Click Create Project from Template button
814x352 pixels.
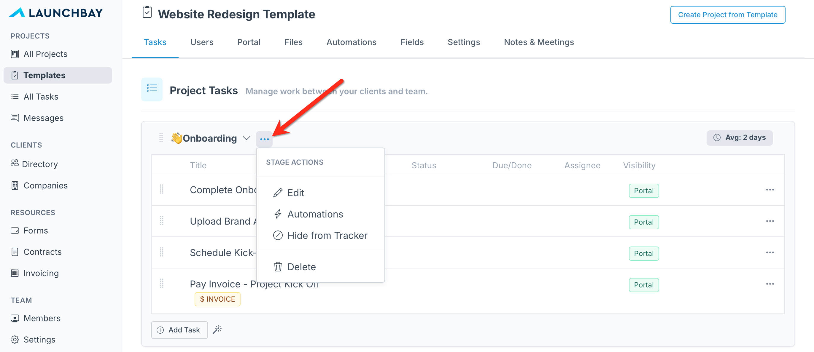tap(727, 15)
